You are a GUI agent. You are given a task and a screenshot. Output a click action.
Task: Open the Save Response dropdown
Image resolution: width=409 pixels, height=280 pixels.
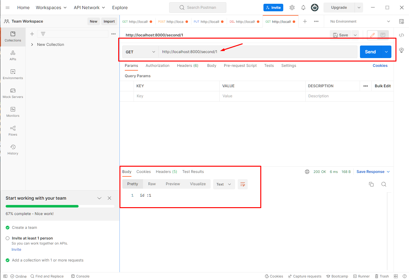tap(373, 172)
